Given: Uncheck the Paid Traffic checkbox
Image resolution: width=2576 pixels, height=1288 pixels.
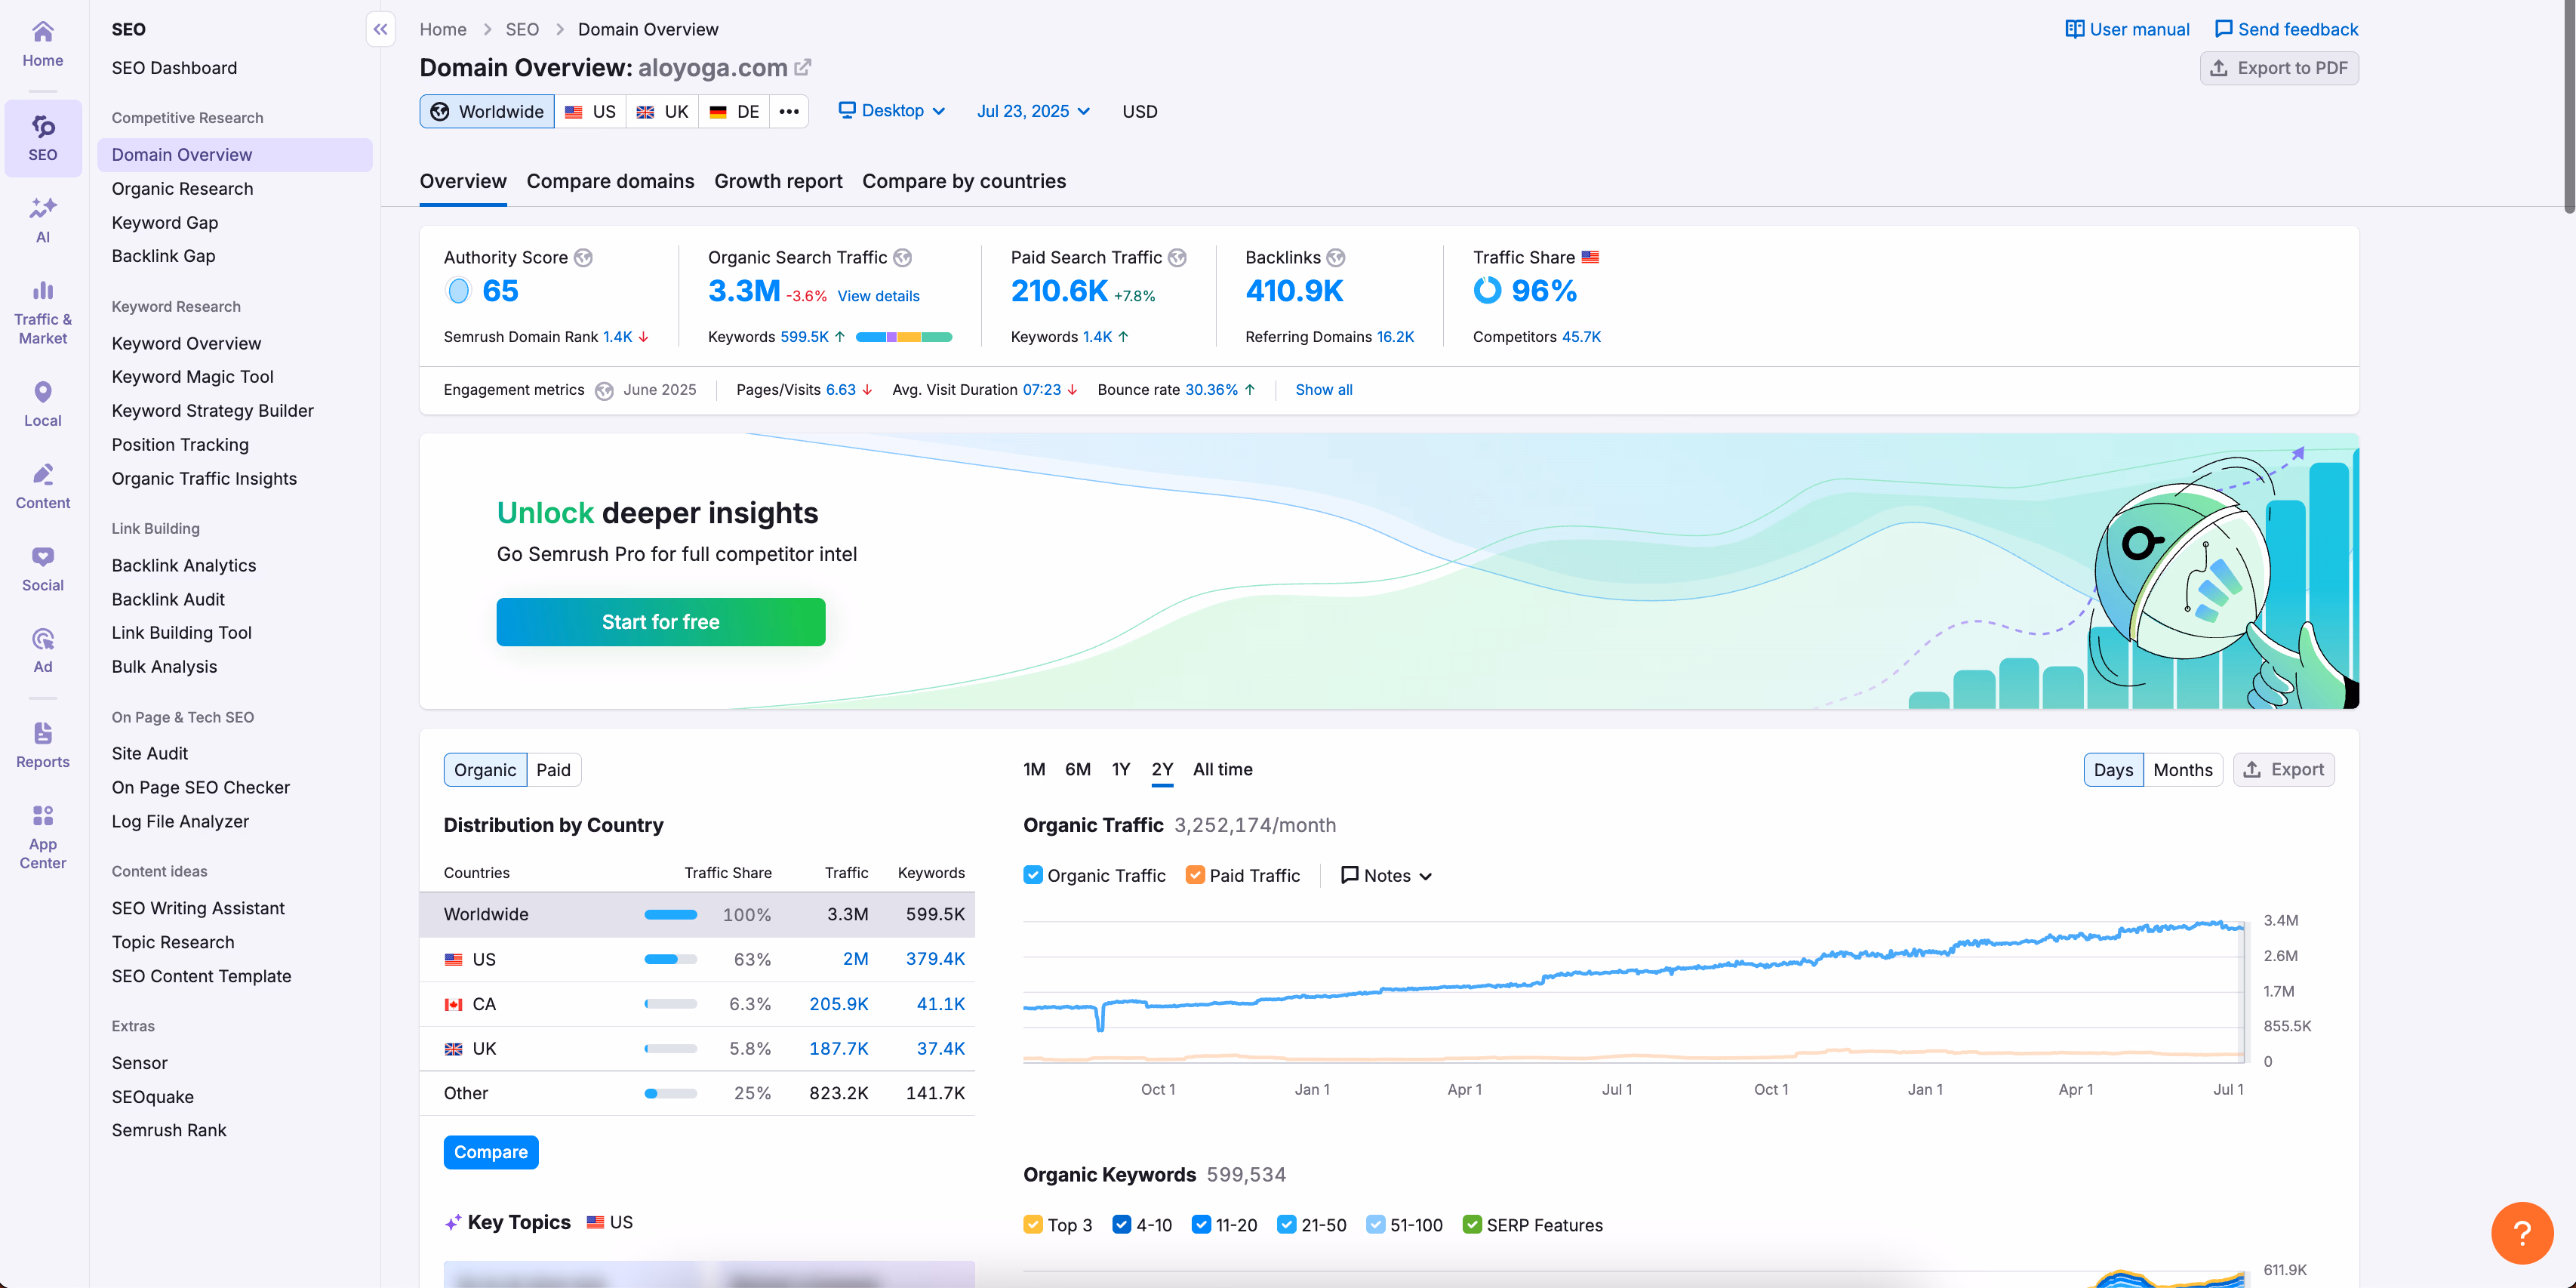Looking at the screenshot, I should click(1195, 875).
